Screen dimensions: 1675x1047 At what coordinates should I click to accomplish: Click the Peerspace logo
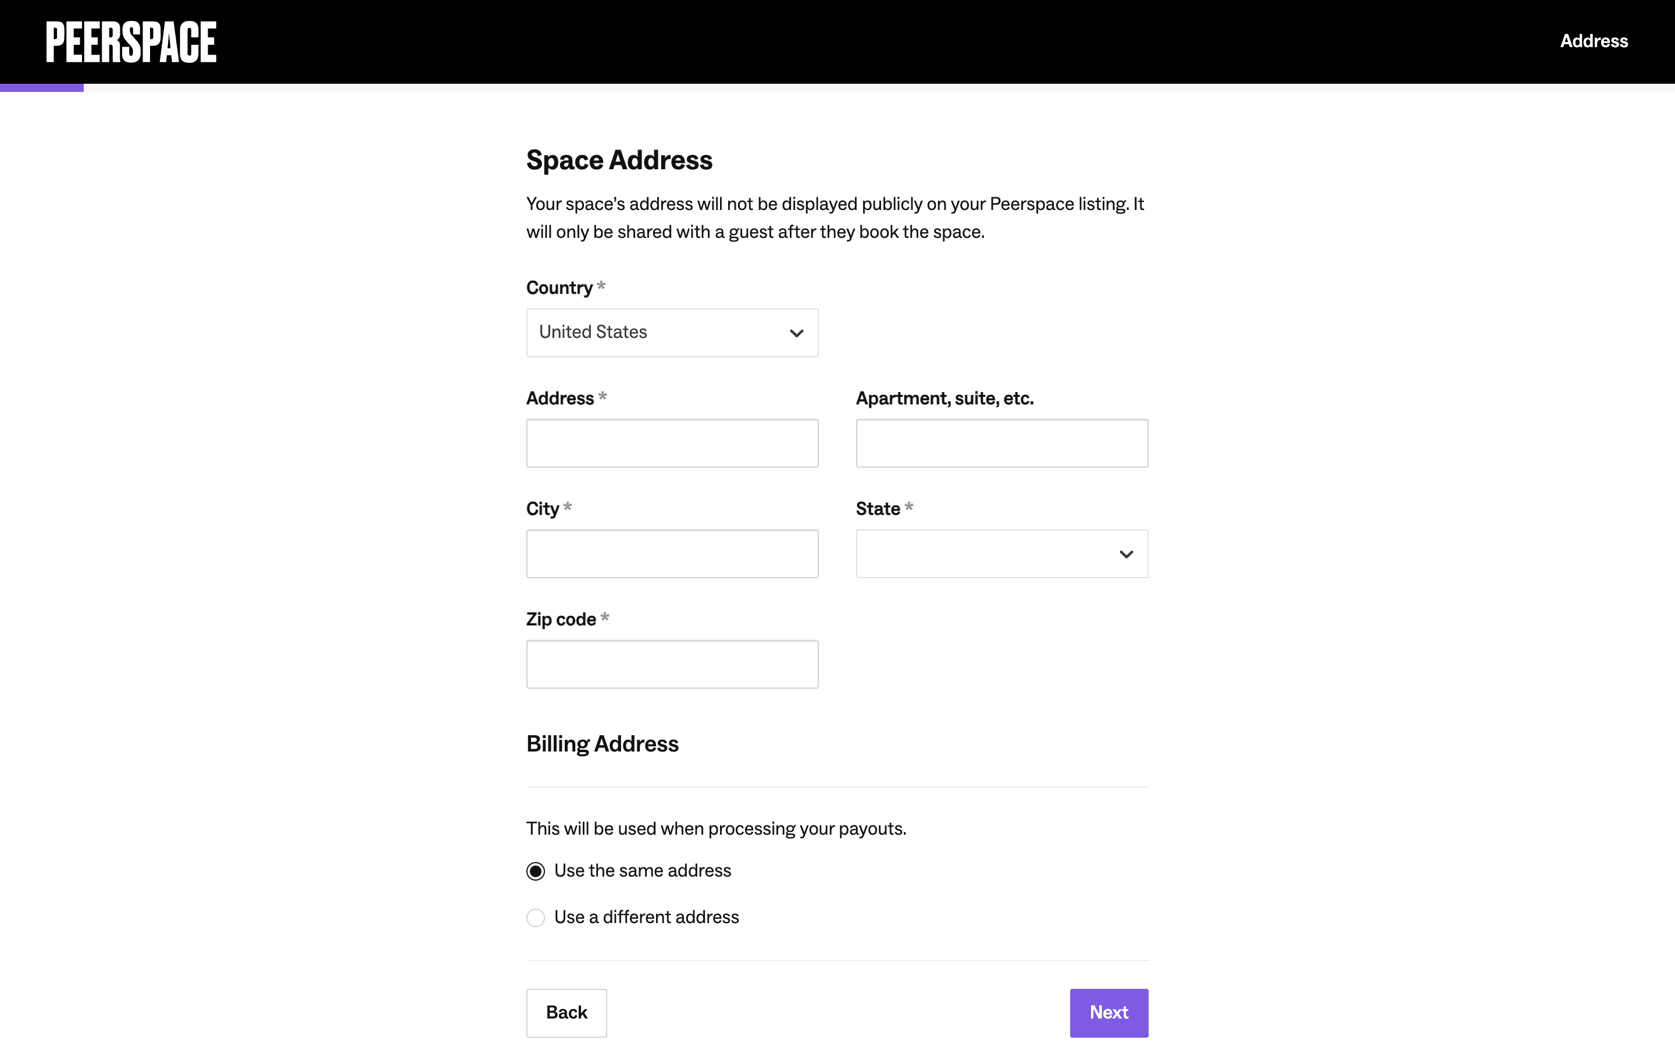tap(131, 41)
